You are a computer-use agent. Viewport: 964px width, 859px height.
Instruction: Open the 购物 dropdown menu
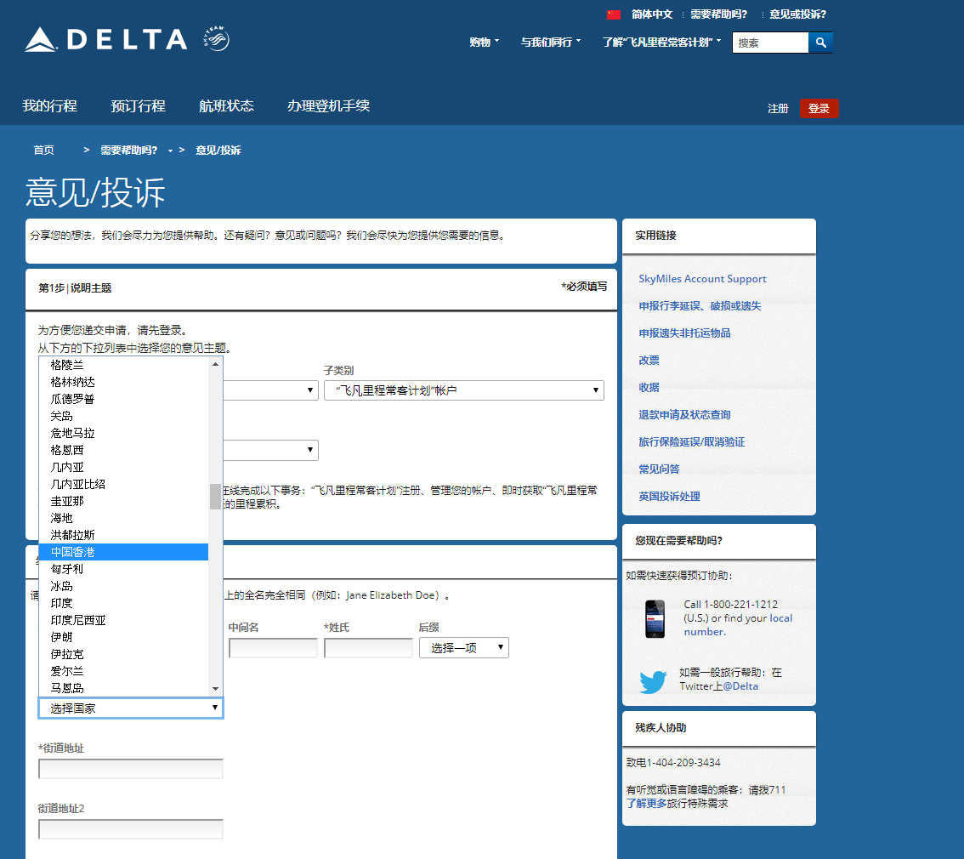coord(484,42)
